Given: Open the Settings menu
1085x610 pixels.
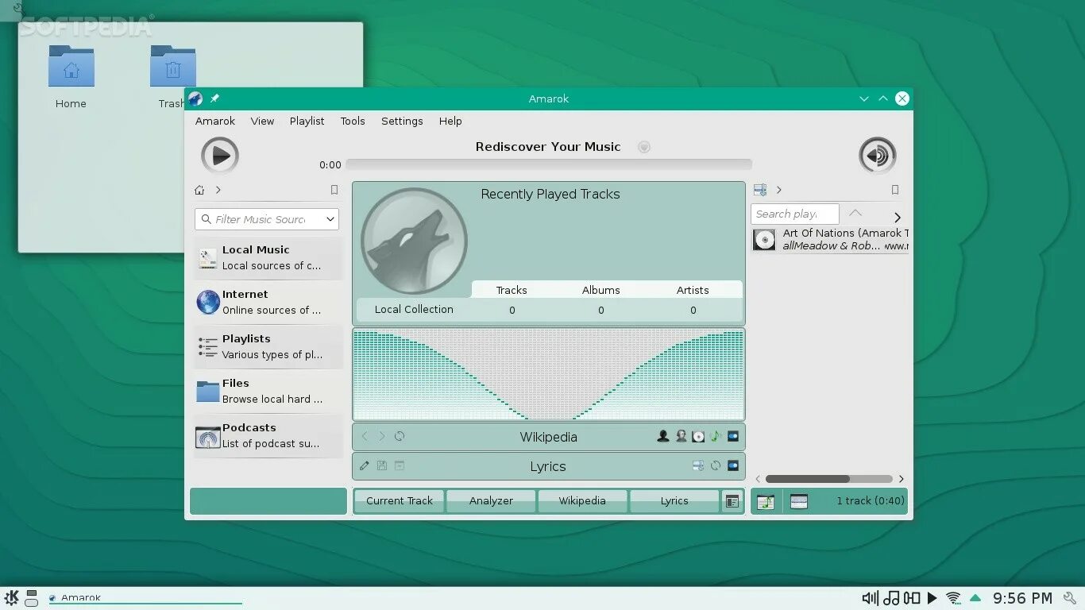Looking at the screenshot, I should point(402,121).
